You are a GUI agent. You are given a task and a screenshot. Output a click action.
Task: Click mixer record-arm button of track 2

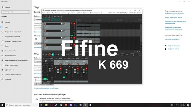69,64
